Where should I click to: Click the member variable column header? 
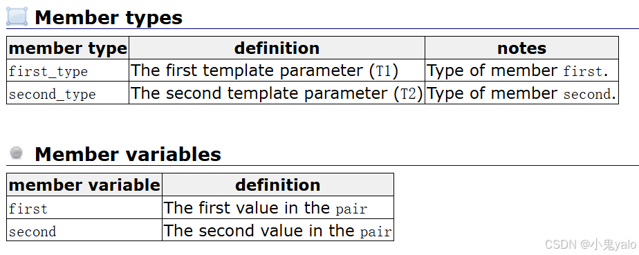(84, 185)
